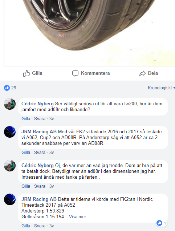
Task: Open Cédric Nyberg's profile name in the first comment
Action: pos(37,104)
